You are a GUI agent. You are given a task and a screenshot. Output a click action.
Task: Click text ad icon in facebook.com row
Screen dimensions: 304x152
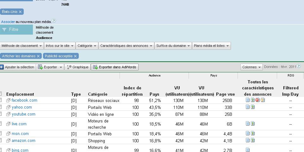click(x=248, y=100)
